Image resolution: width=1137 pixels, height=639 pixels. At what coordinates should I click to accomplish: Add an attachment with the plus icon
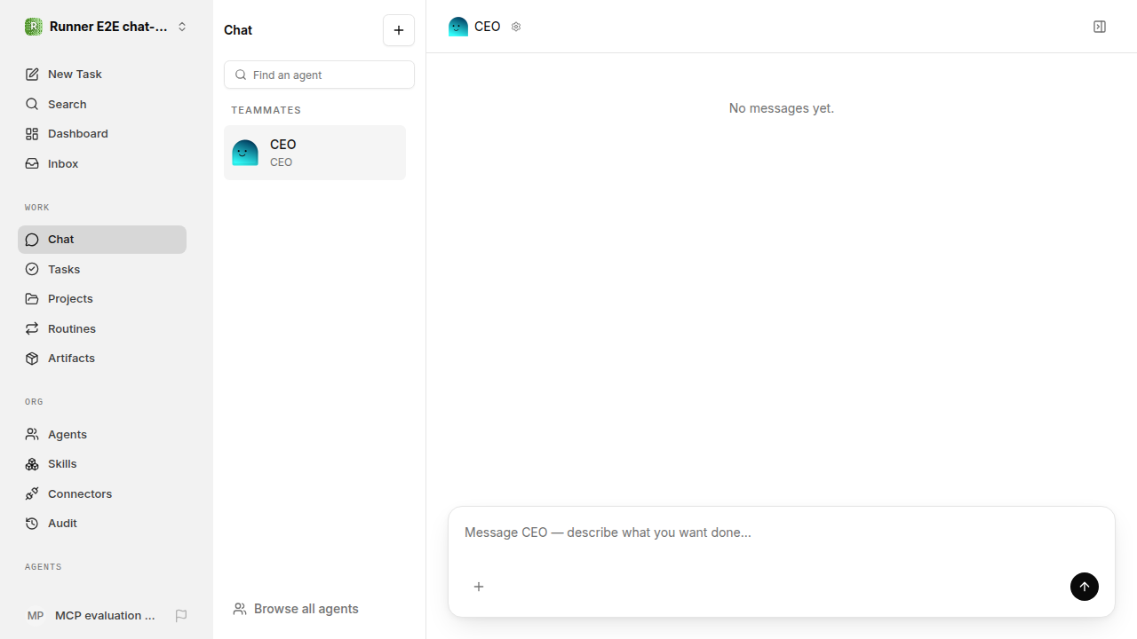(479, 587)
